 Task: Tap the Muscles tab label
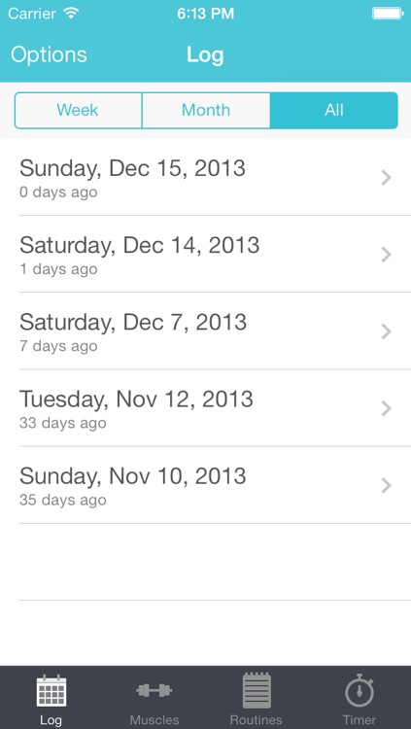154,719
